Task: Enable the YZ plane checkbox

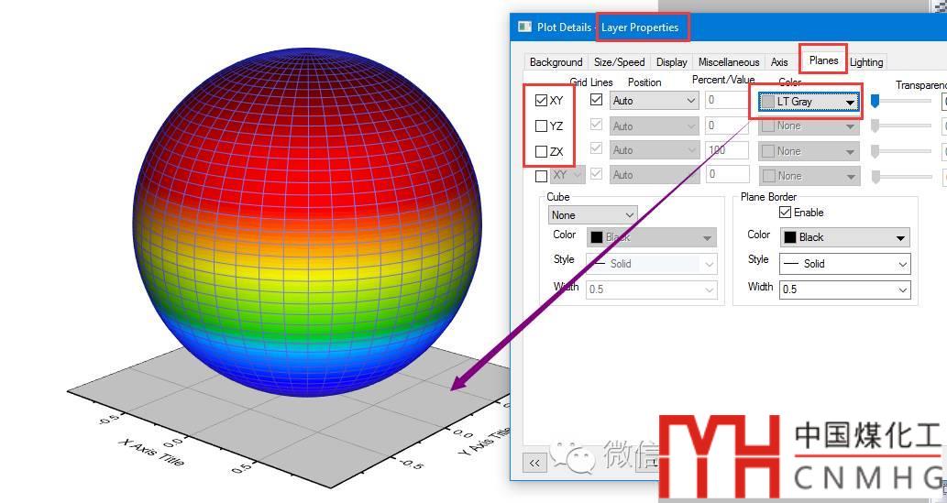Action: [541, 126]
